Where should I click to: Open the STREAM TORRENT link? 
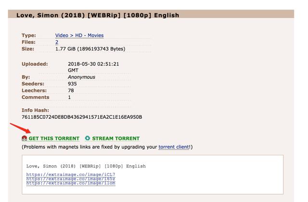[x=115, y=139]
